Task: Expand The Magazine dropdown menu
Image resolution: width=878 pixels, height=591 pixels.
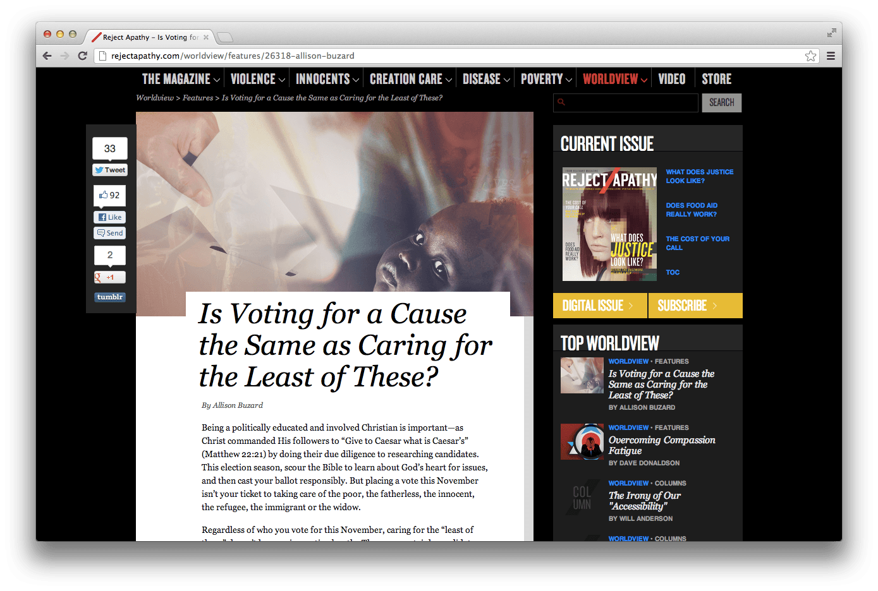Action: [181, 79]
